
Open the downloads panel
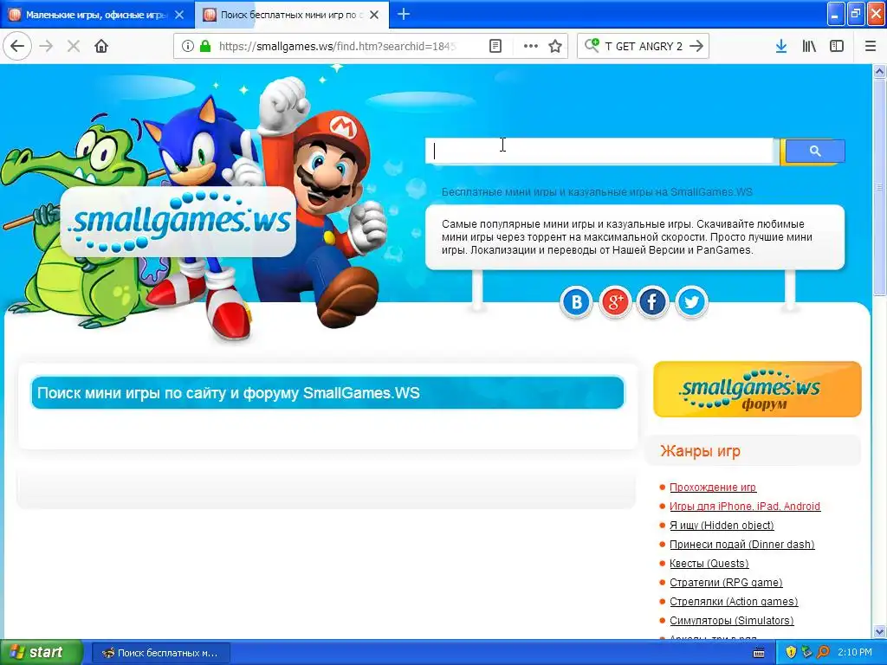point(781,46)
